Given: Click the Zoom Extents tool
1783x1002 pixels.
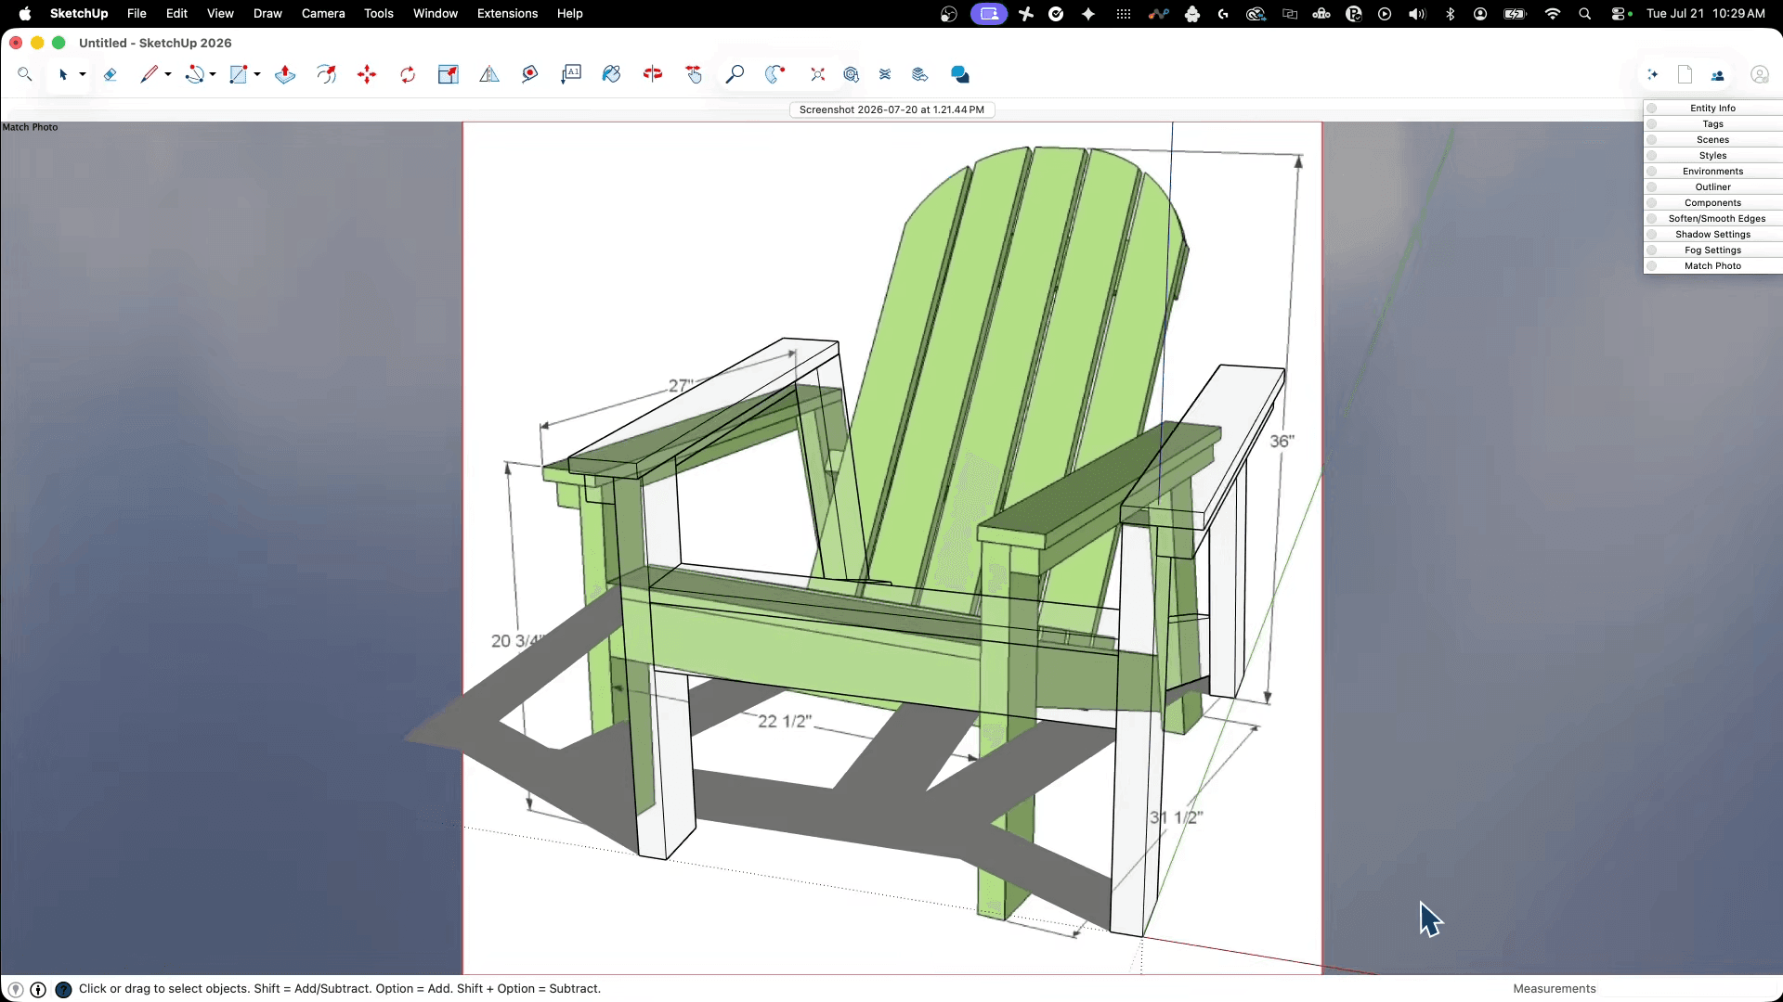Looking at the screenshot, I should [817, 75].
